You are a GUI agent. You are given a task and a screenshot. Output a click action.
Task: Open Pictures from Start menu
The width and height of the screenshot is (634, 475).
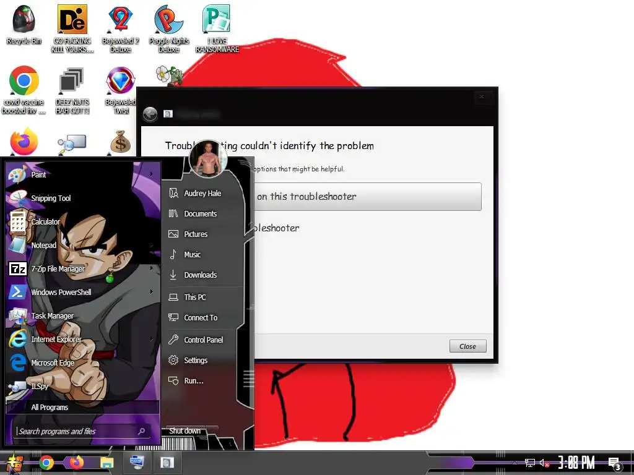[x=196, y=234]
